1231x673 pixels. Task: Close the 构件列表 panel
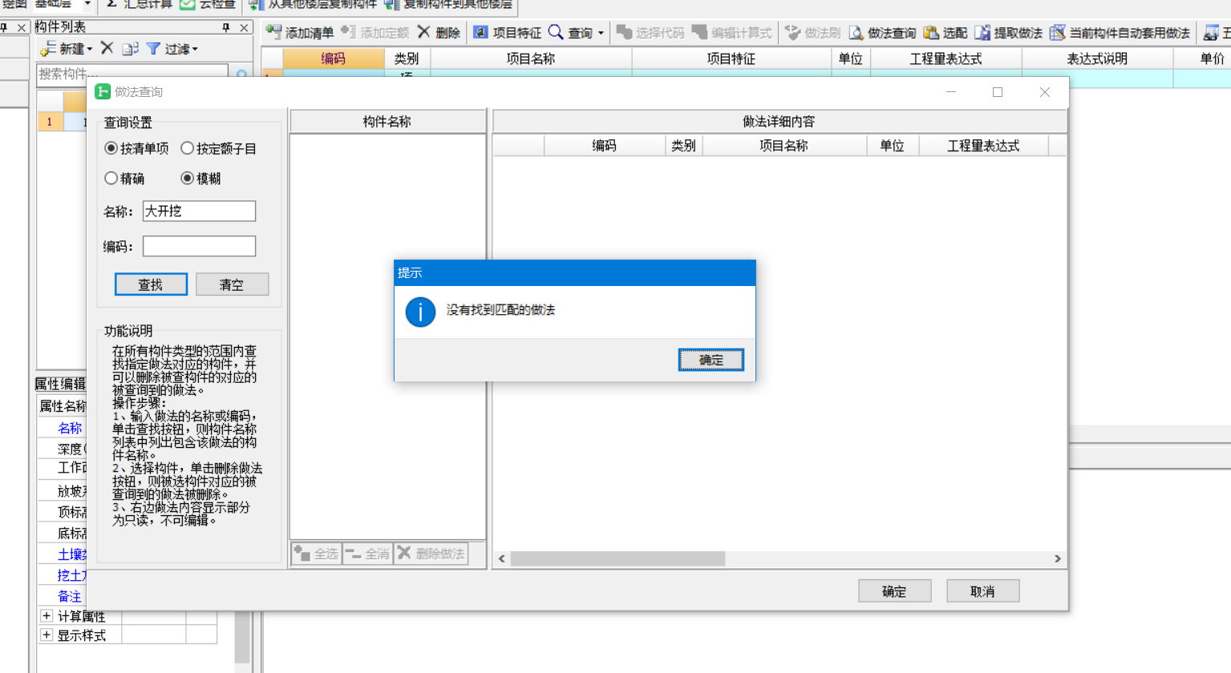coord(245,27)
